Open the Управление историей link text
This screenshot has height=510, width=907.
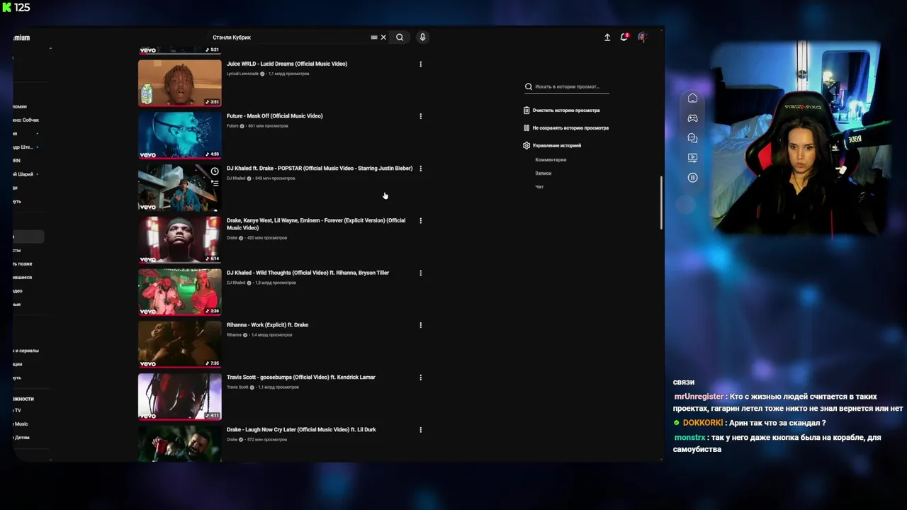557,145
